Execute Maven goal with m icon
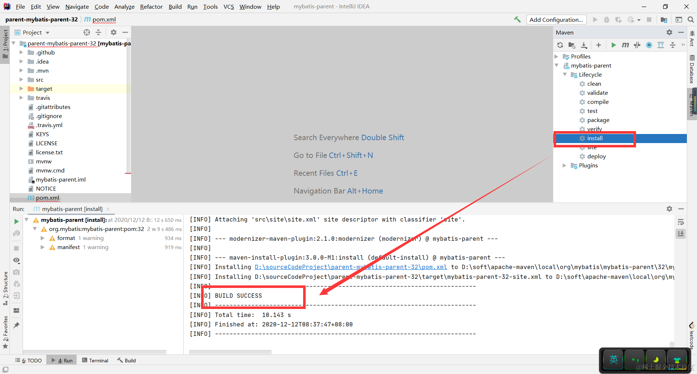Image resolution: width=697 pixels, height=374 pixels. click(x=625, y=45)
